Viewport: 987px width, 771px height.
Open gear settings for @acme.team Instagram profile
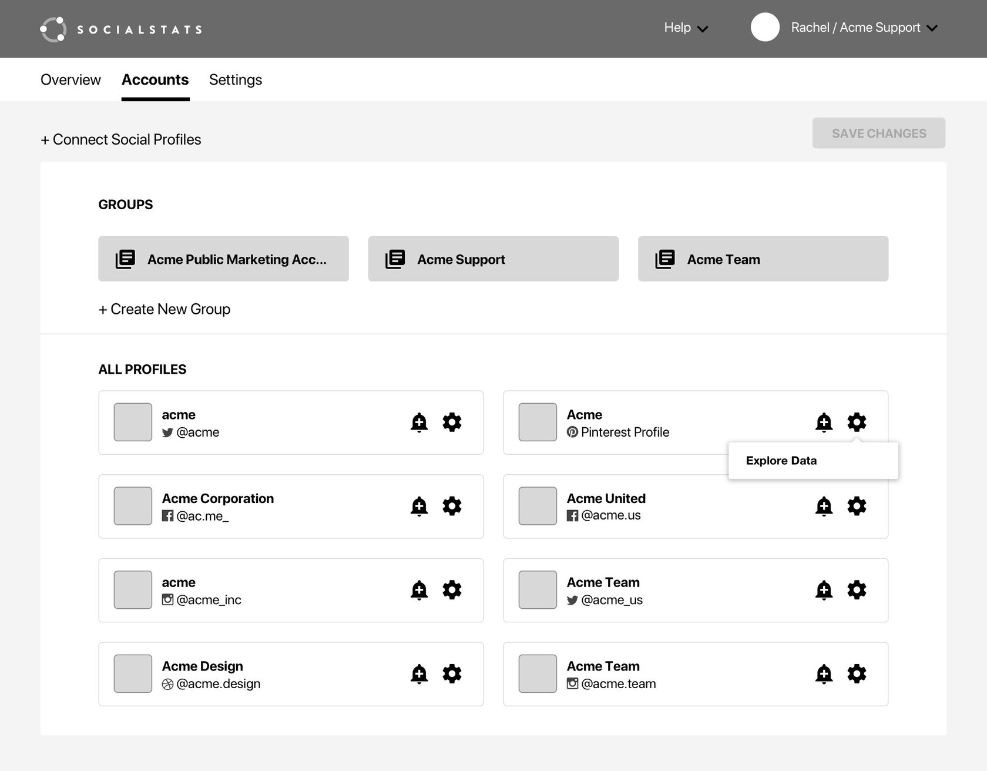tap(857, 674)
